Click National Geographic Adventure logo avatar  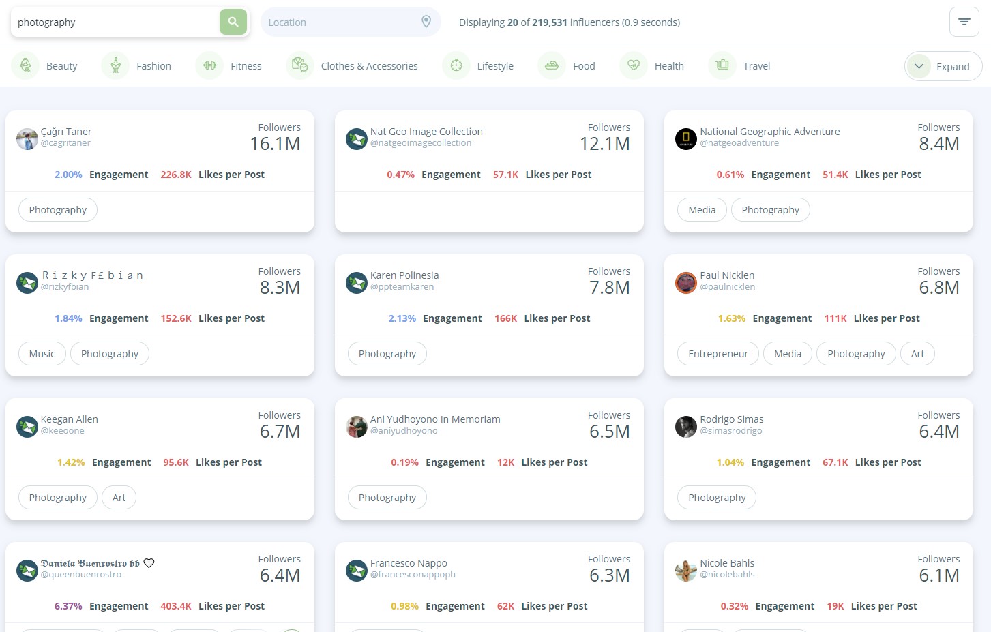coord(686,139)
